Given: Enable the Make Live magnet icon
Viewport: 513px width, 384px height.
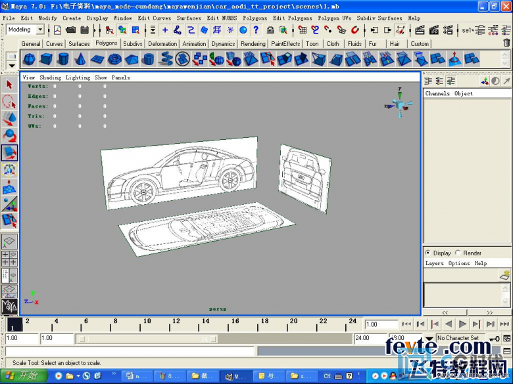Looking at the screenshot, I should tap(355, 30).
